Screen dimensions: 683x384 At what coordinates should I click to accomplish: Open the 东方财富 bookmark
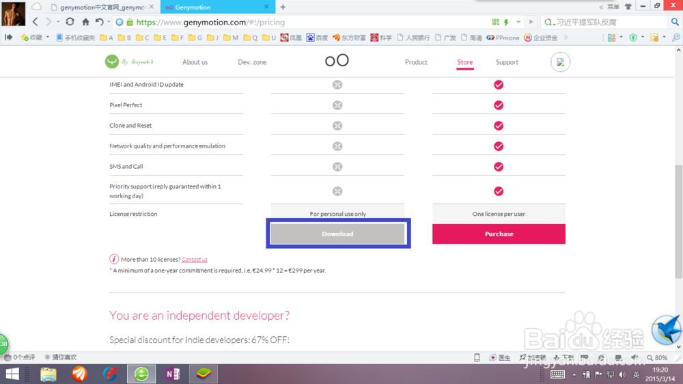pos(349,38)
